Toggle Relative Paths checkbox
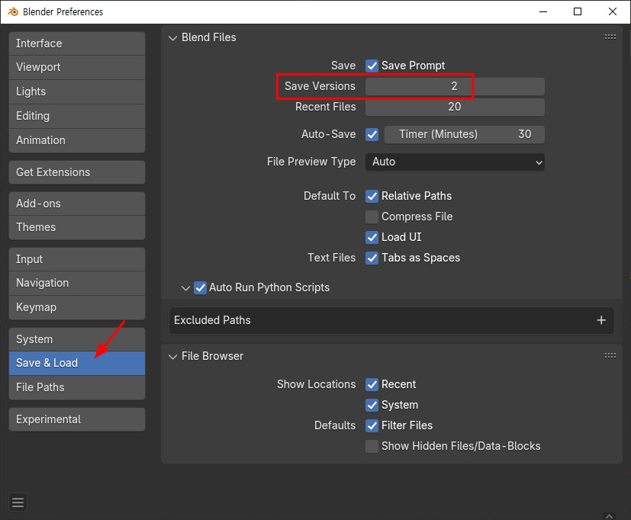 click(x=372, y=196)
